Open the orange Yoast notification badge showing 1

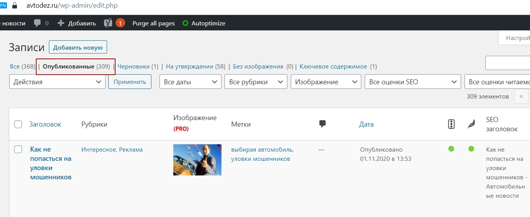pyautogui.click(x=120, y=23)
